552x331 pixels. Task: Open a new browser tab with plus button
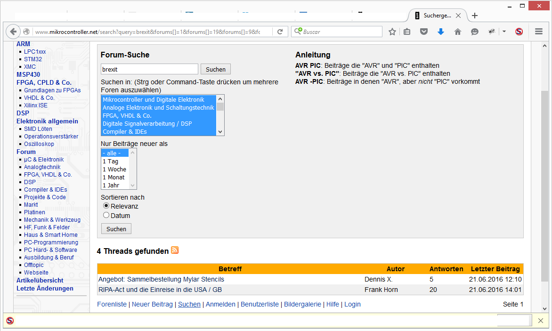point(475,16)
